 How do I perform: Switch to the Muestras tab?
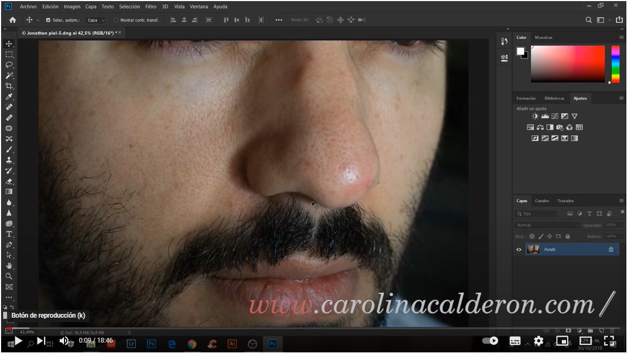coord(543,37)
